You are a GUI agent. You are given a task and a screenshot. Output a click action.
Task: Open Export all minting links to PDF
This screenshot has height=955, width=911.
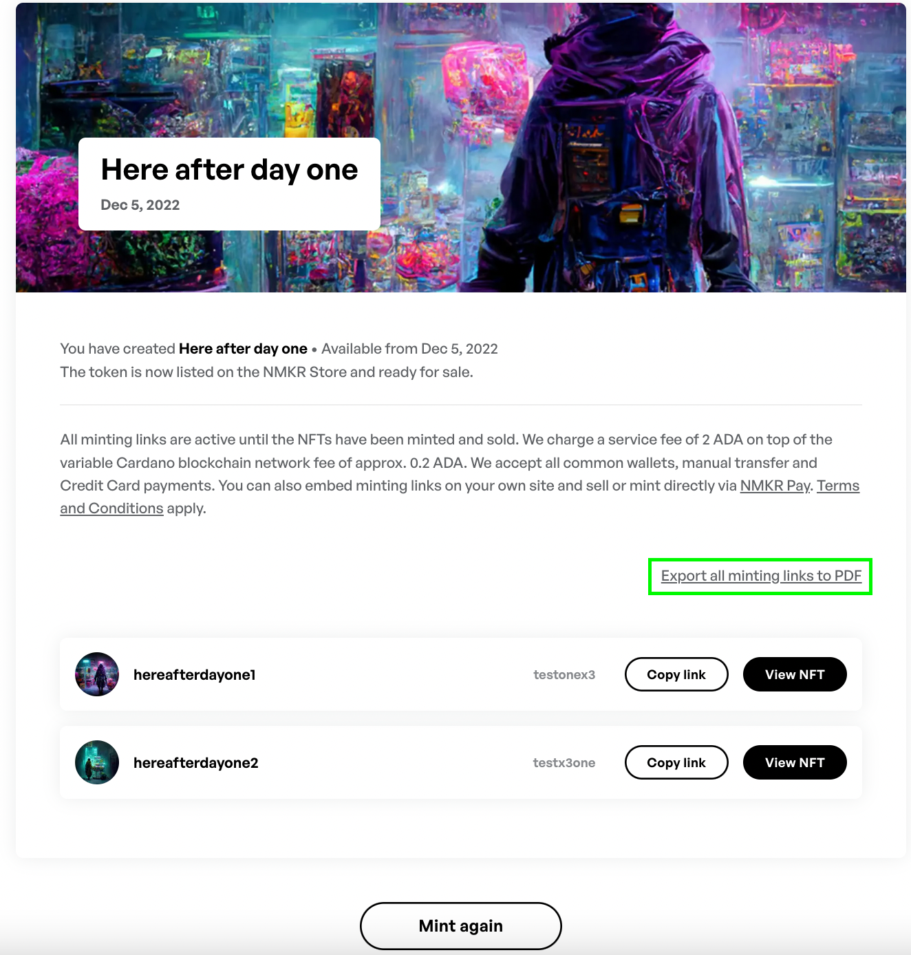click(x=761, y=576)
